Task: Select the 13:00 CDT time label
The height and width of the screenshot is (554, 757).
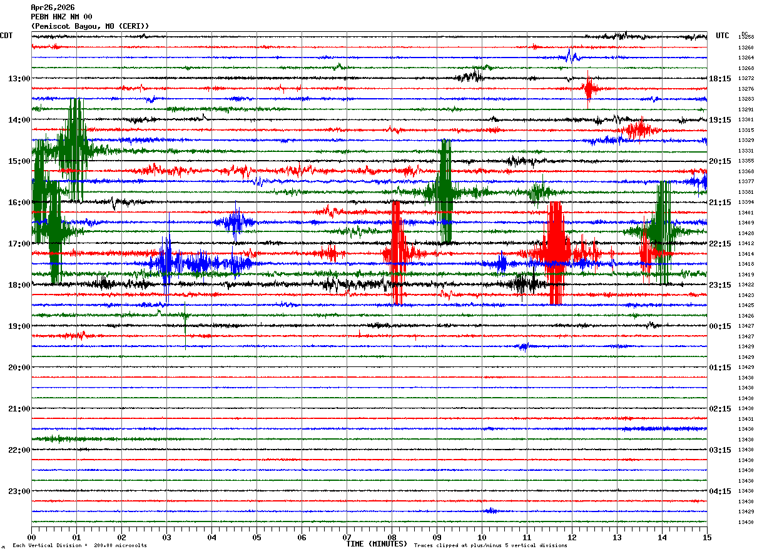Action: point(19,79)
